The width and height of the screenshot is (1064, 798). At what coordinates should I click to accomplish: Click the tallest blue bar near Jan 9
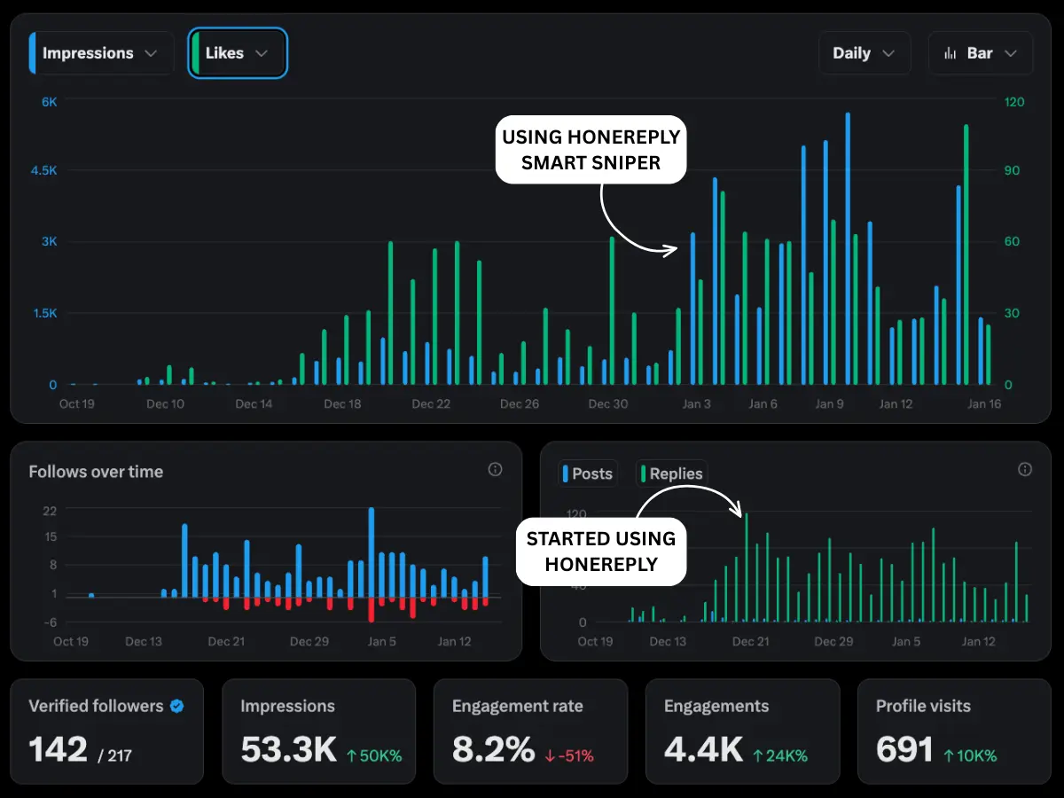[x=849, y=248]
